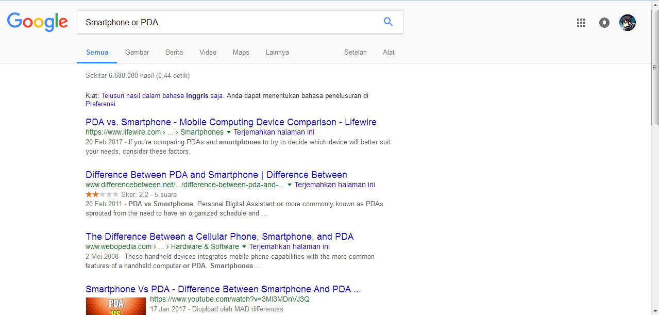Select the Semua tab
This screenshot has width=659, height=315.
tap(97, 52)
